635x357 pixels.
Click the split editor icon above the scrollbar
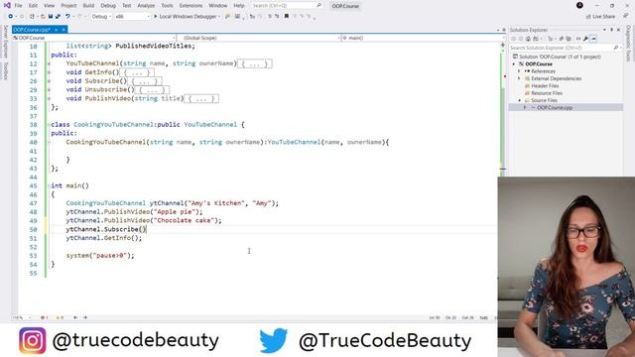(503, 45)
